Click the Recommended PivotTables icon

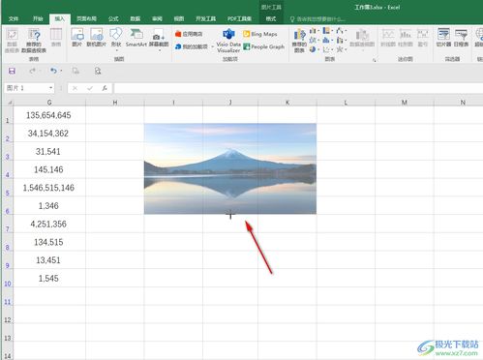(x=34, y=41)
